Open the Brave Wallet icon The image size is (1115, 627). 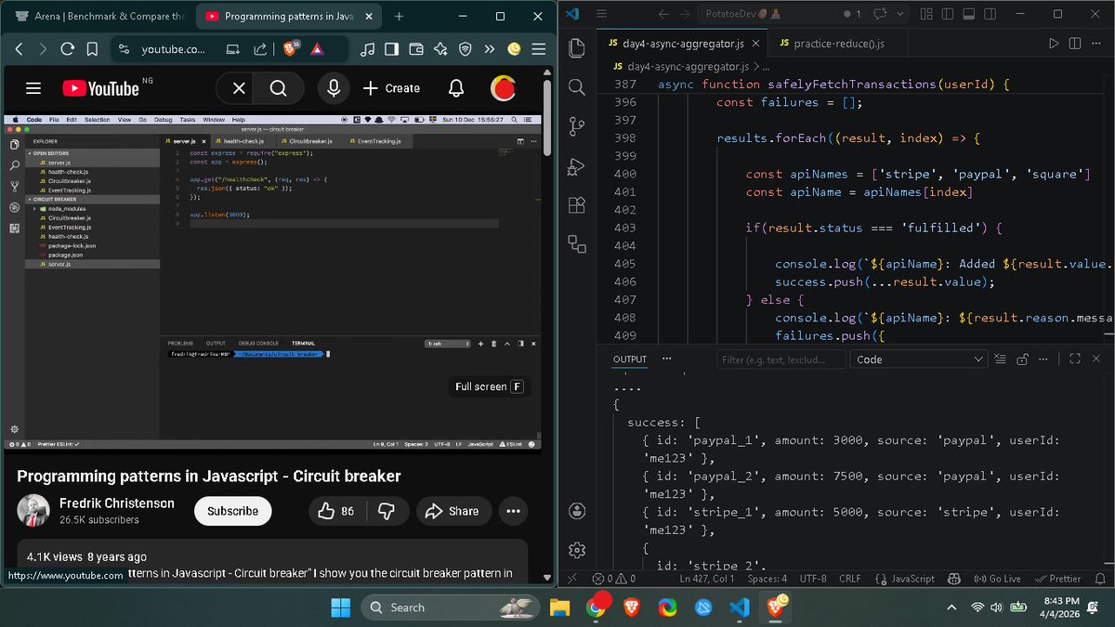point(416,49)
